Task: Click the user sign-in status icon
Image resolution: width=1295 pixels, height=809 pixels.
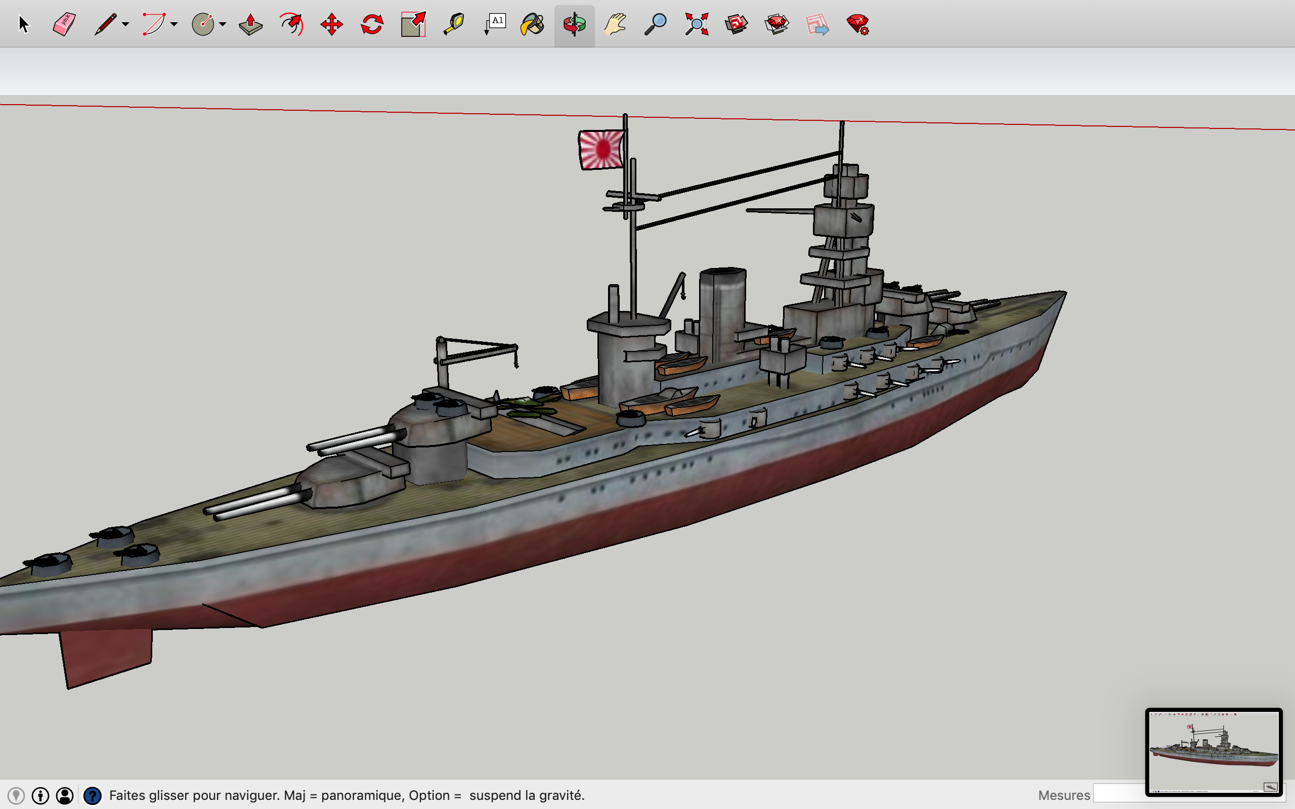Action: pyautogui.click(x=65, y=796)
